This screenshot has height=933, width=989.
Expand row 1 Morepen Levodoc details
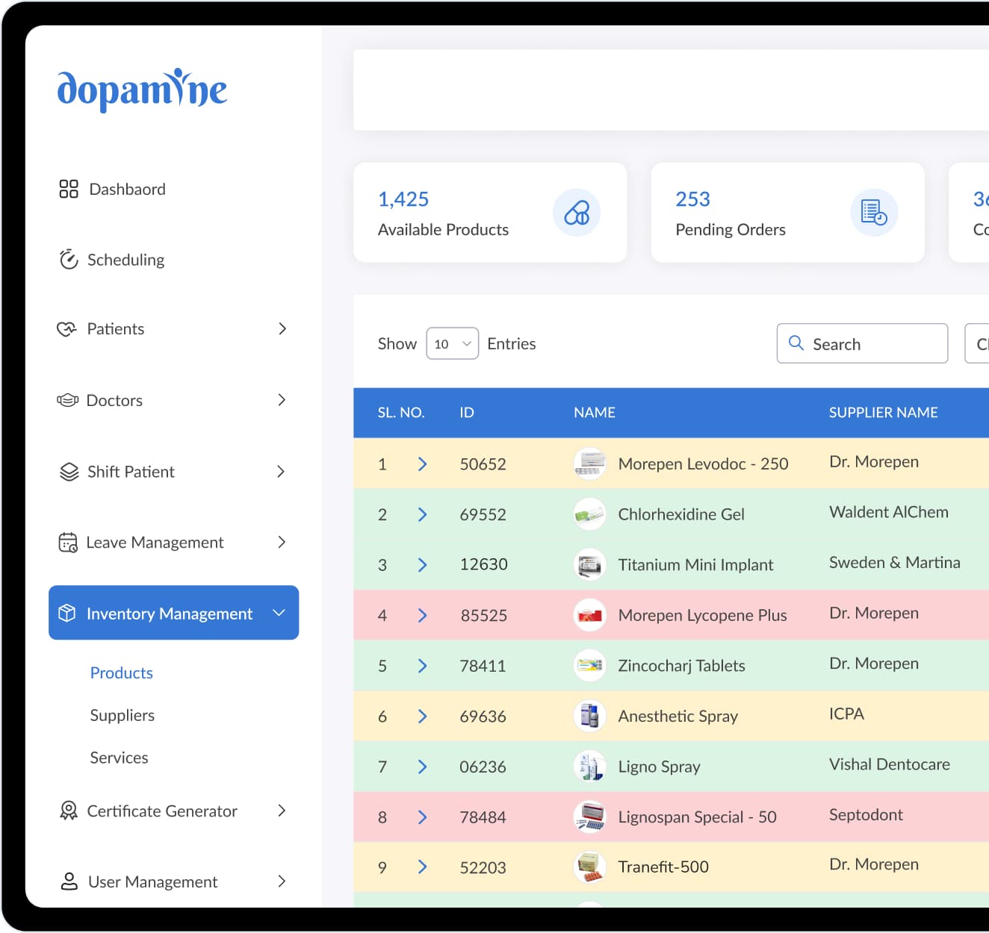pyautogui.click(x=422, y=464)
